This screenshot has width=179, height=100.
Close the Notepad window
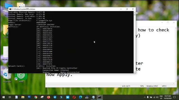coord(174,22)
